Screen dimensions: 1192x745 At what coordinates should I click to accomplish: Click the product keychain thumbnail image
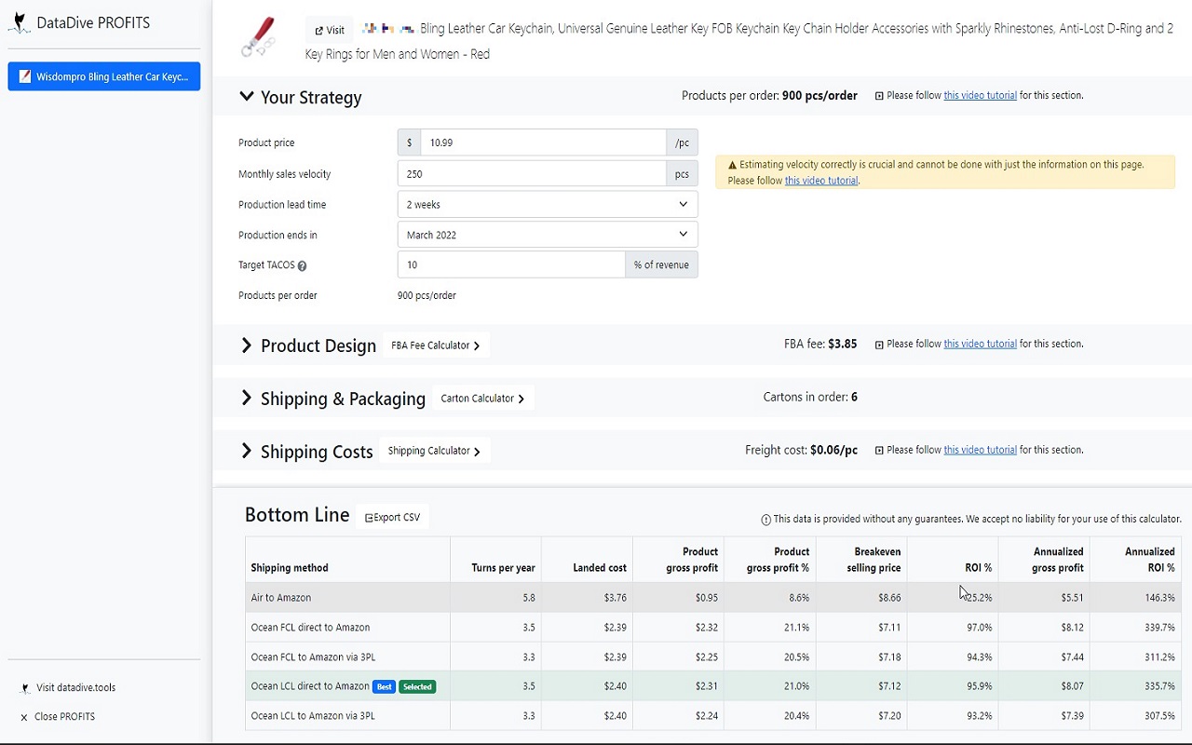click(258, 37)
